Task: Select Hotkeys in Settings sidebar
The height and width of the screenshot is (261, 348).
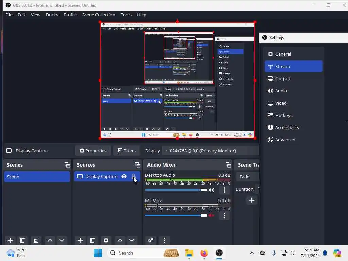Action: pos(293,115)
